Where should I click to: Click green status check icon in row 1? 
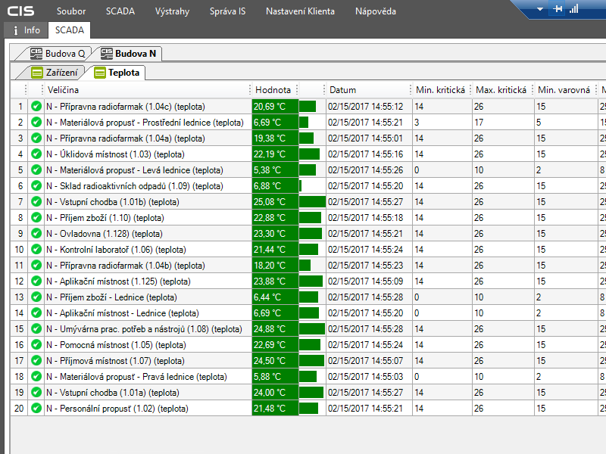tap(36, 107)
